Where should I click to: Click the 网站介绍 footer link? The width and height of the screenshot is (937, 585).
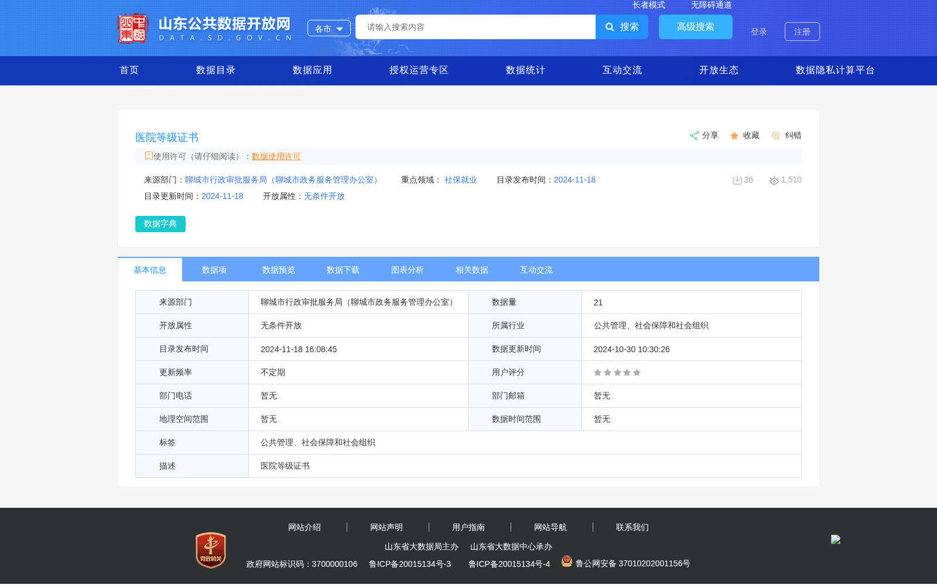click(x=305, y=527)
